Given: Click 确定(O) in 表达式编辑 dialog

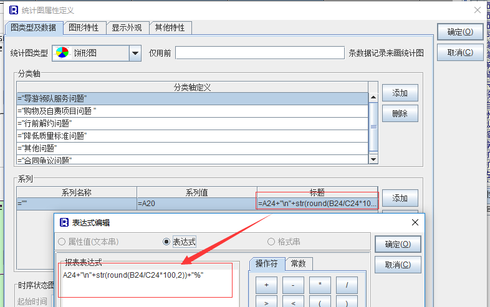Looking at the screenshot, I should (398, 244).
